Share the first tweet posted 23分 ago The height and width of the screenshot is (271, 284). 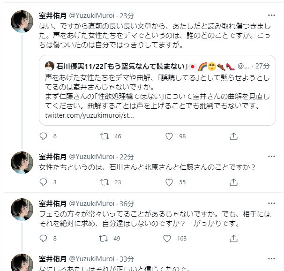pyautogui.click(x=233, y=136)
